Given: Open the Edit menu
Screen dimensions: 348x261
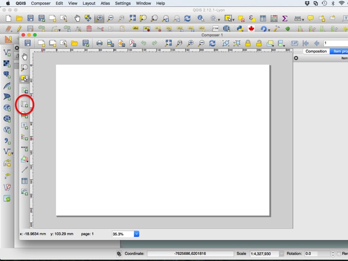Looking at the screenshot, I should (x=59, y=3).
